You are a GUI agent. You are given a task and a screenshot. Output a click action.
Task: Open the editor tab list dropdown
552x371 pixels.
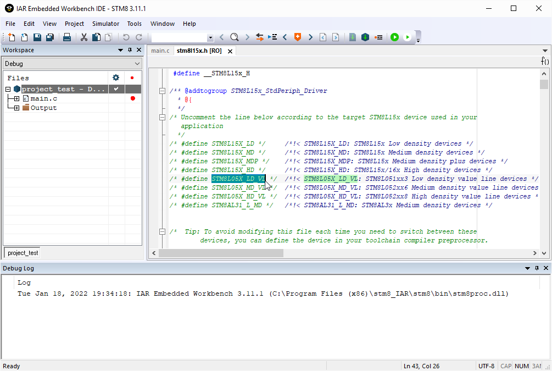545,51
